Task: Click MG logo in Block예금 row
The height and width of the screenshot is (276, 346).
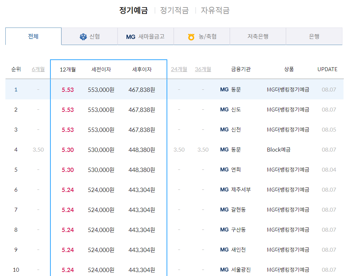Action: tap(224, 150)
